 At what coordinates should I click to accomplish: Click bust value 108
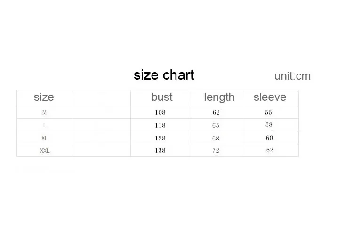tap(160, 112)
